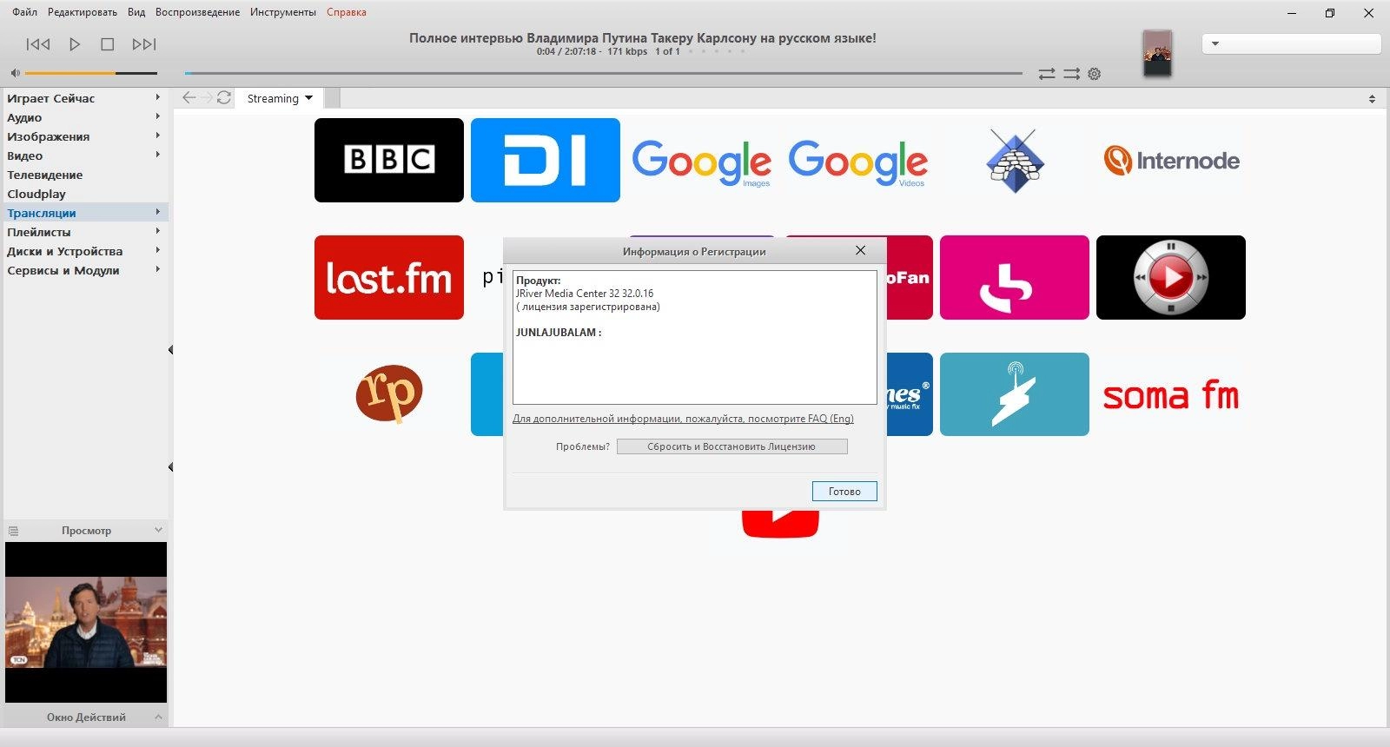Expand the Диски и Устройства arrow
The width and height of the screenshot is (1390, 747).
[158, 250]
